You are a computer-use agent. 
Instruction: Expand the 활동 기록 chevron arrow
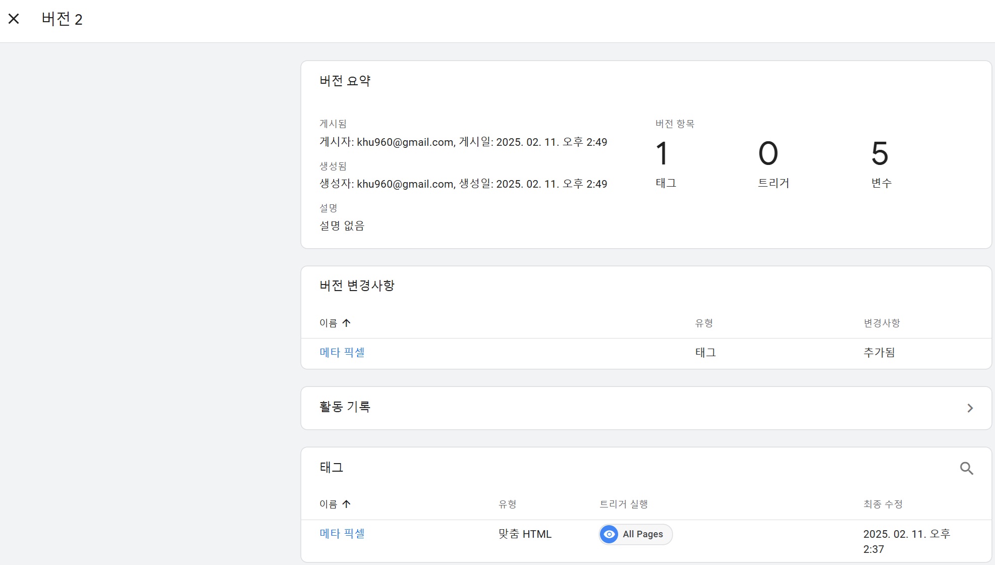point(970,408)
